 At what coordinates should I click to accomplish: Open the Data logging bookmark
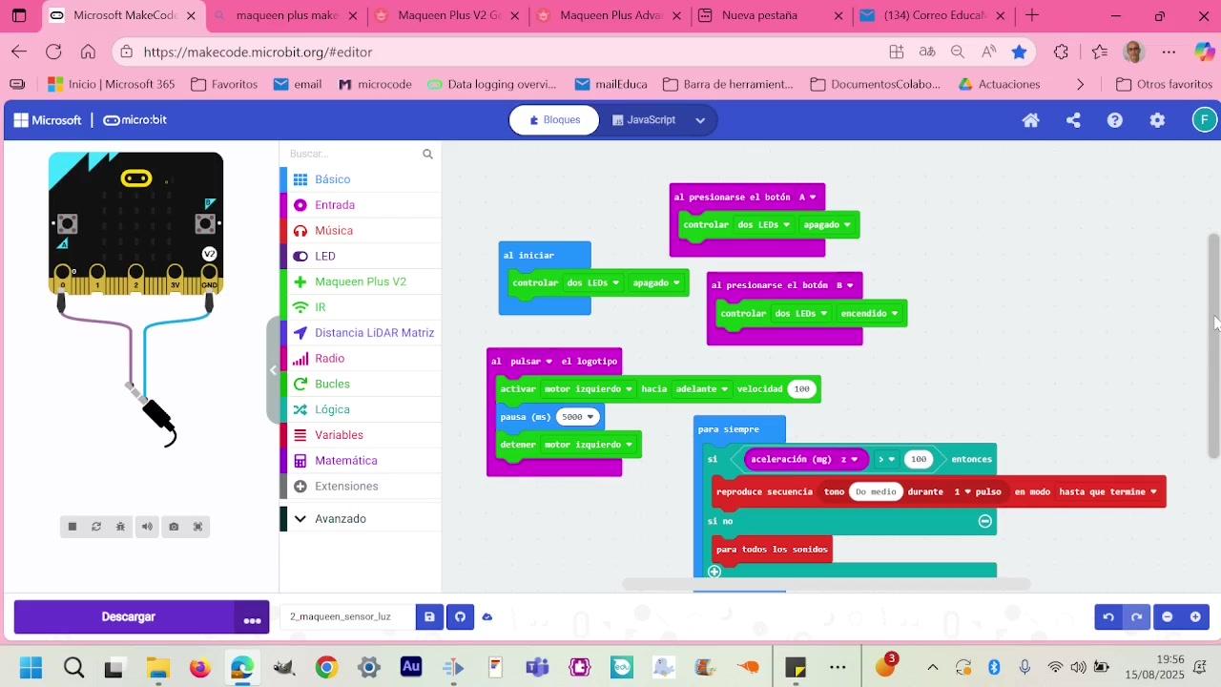[x=492, y=84]
